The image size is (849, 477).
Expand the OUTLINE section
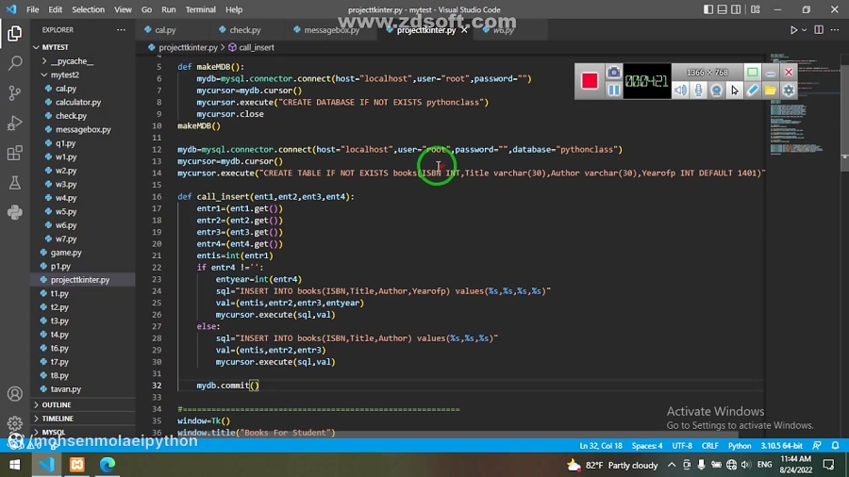click(x=57, y=404)
